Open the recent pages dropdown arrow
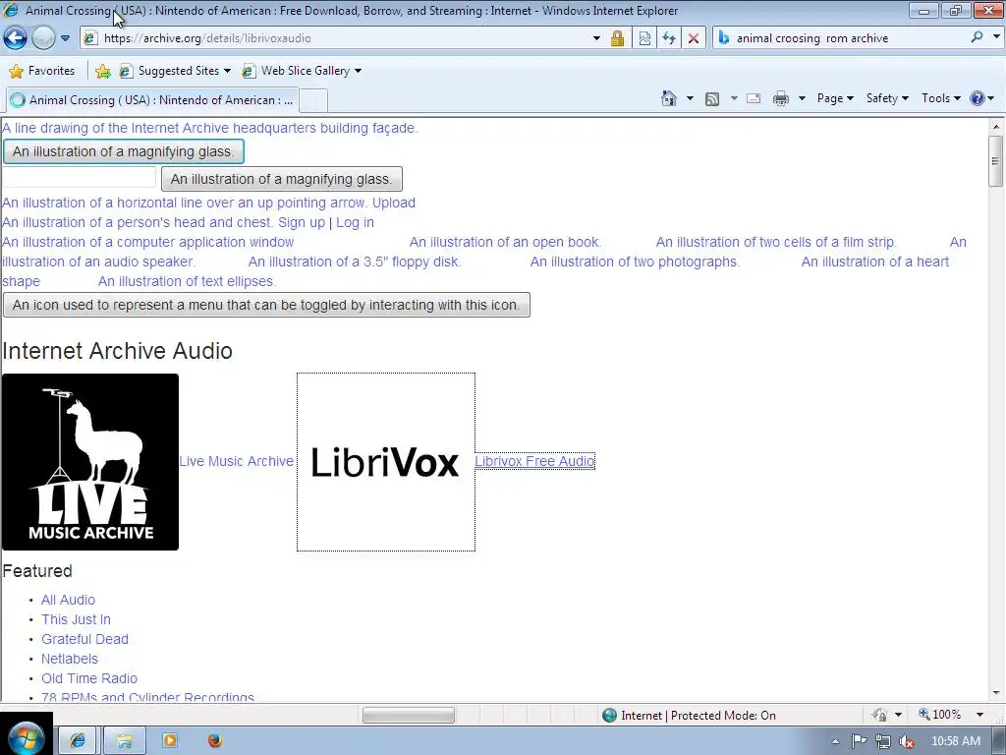Image resolution: width=1006 pixels, height=755 pixels. 66,38
